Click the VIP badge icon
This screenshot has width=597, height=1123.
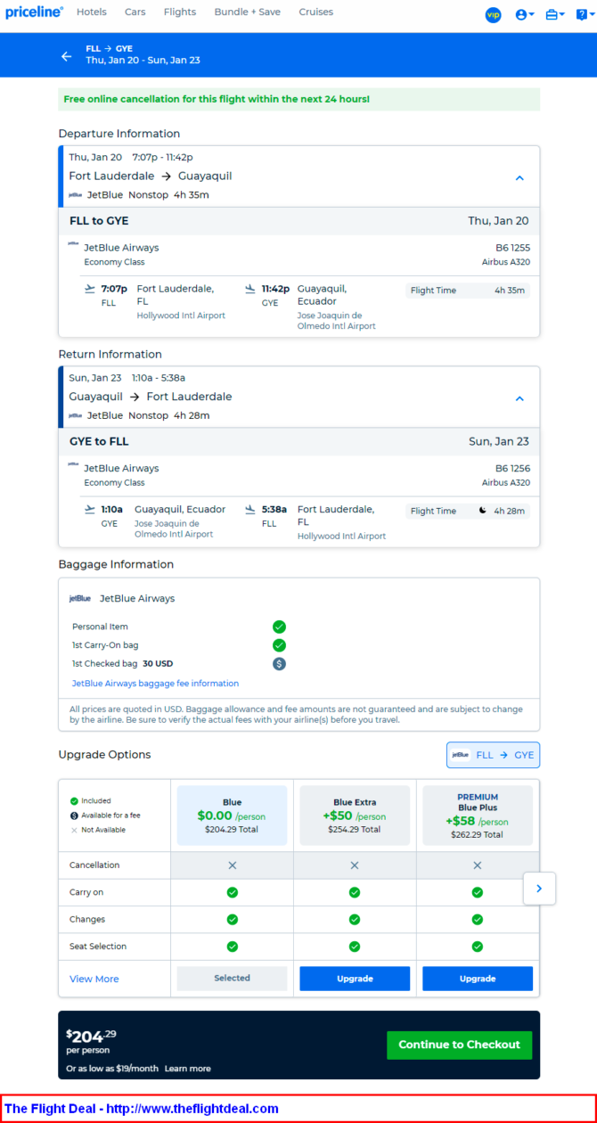pos(493,14)
